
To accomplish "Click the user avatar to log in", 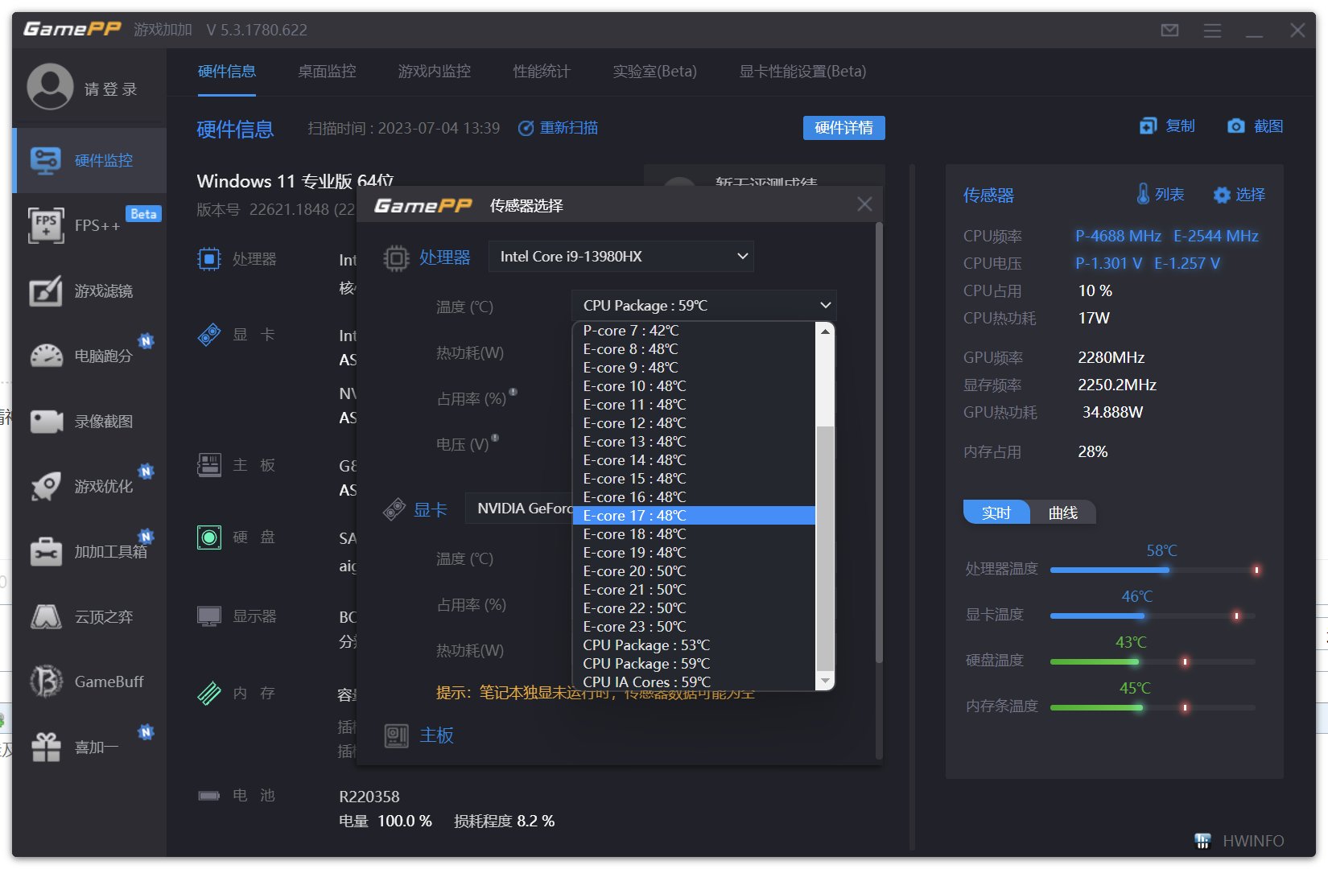I will pyautogui.click(x=50, y=87).
